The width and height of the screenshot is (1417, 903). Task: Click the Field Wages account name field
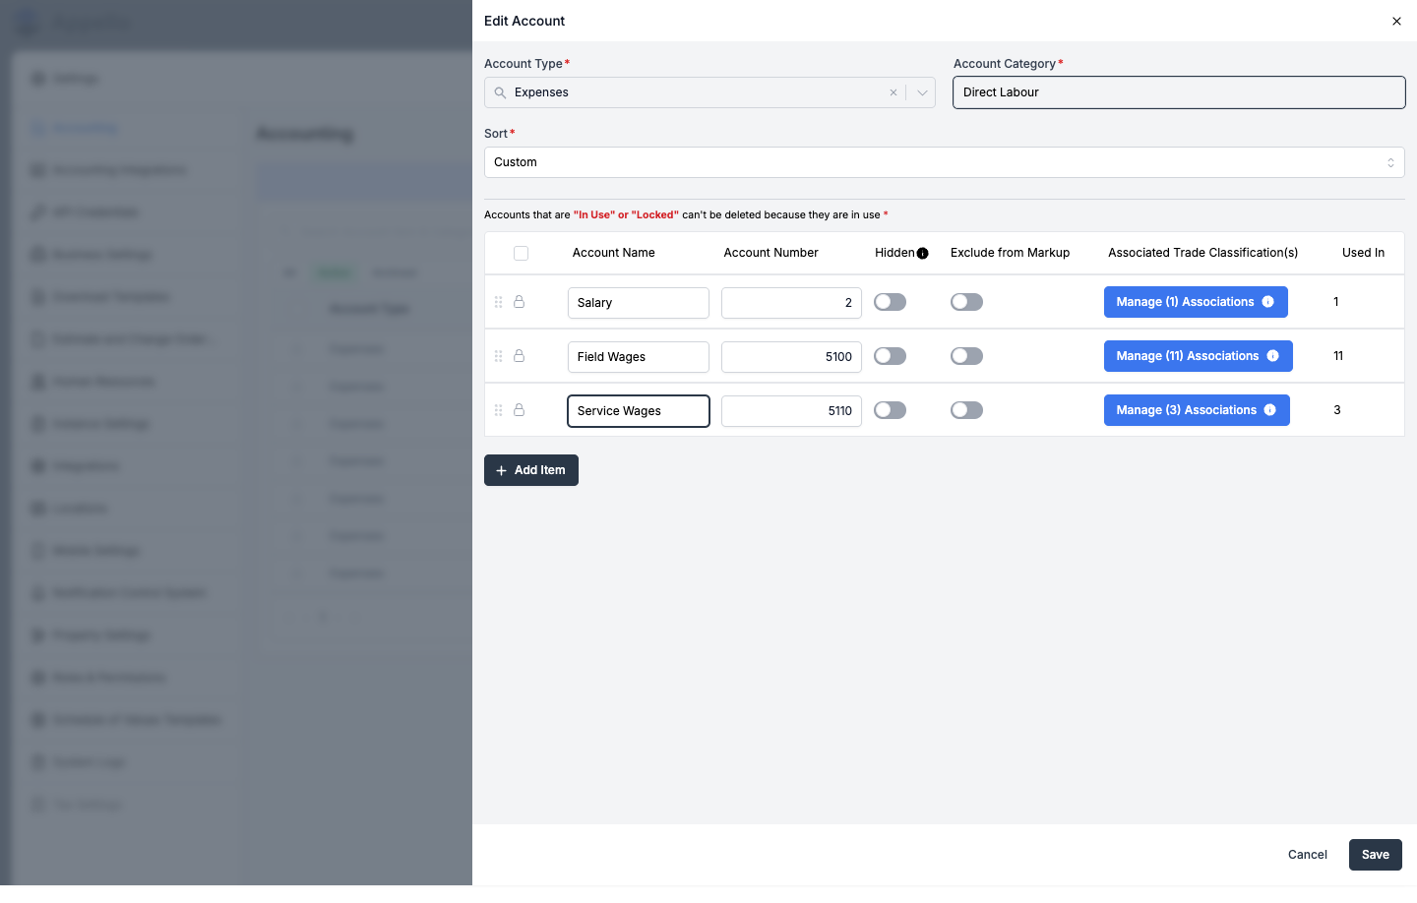pyautogui.click(x=639, y=357)
